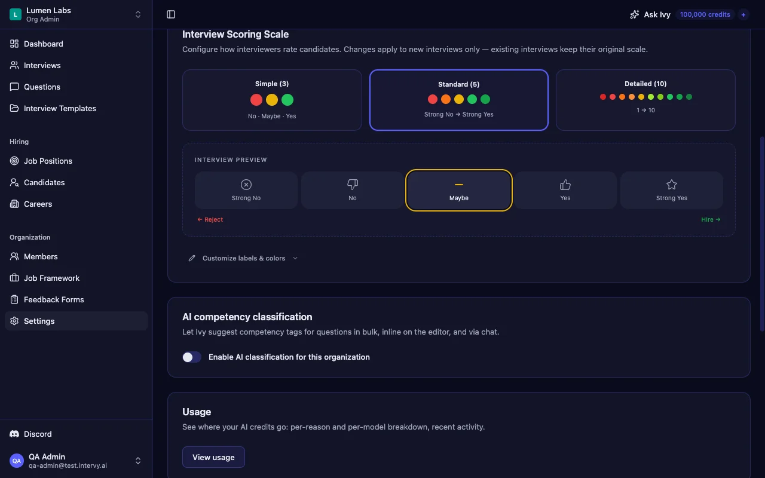Click the Interview Templates folder icon
Image resolution: width=765 pixels, height=478 pixels.
pyautogui.click(x=14, y=108)
